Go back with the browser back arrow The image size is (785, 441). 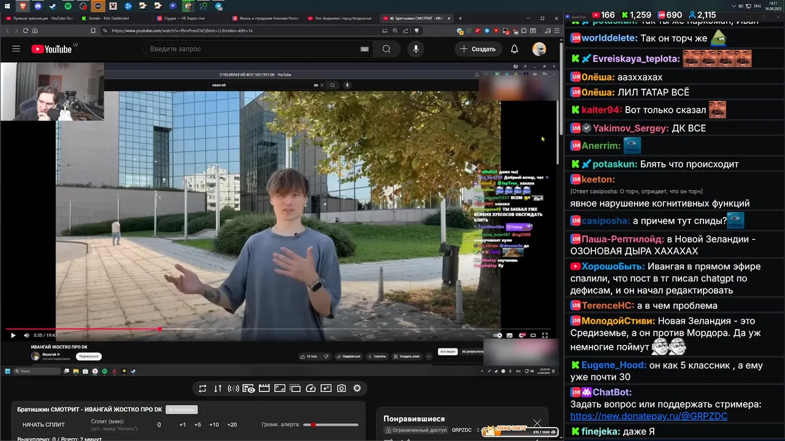pyautogui.click(x=8, y=31)
